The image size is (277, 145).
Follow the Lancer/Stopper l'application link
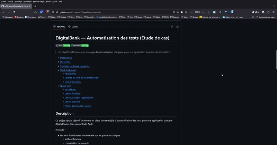click(x=79, y=98)
